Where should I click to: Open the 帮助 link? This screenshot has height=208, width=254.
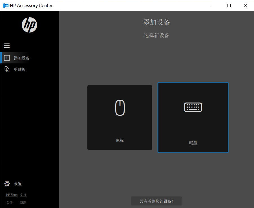23,202
